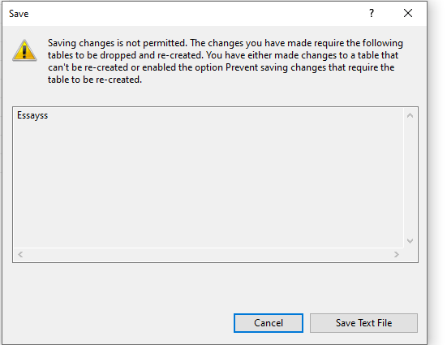Click the list's scroll right arrow
Screen dimensions: 447x345
tap(396, 254)
